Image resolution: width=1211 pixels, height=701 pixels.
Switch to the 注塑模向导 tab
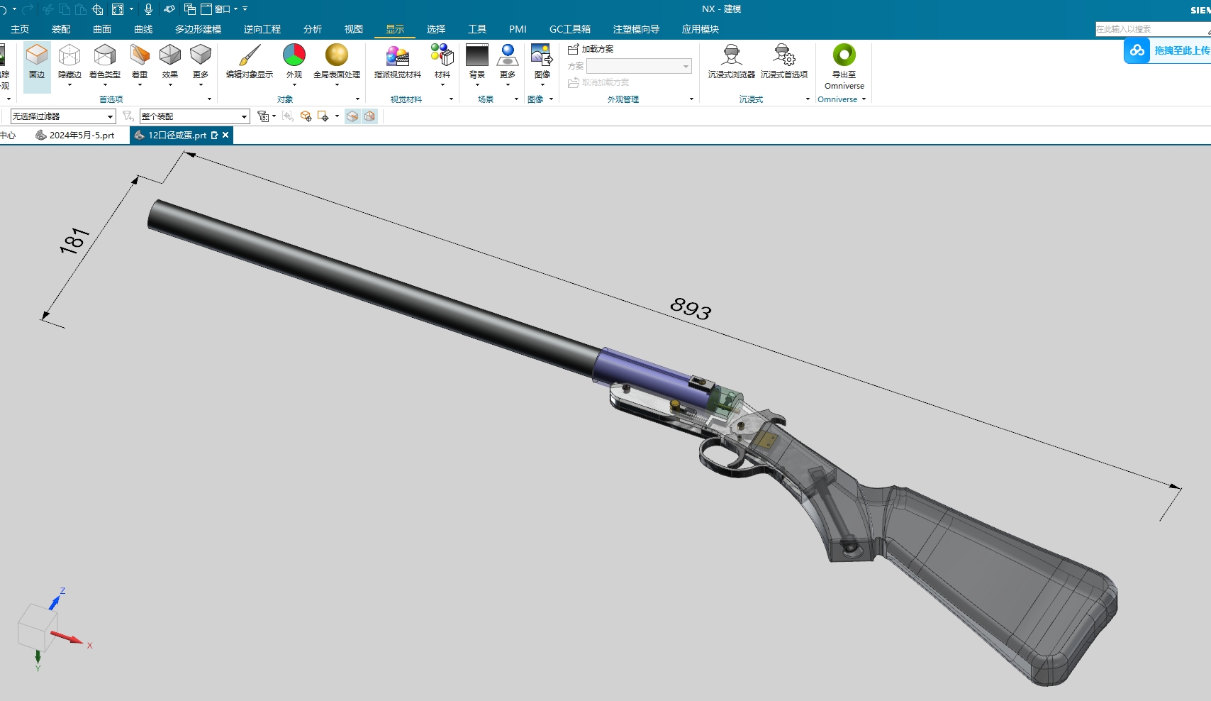pos(637,29)
